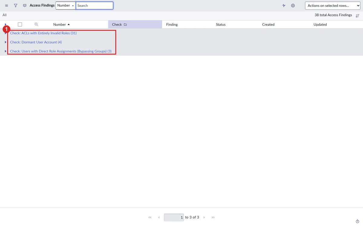
Task: Expand the Users with Direct Role Assignments group
Action: (5, 51)
